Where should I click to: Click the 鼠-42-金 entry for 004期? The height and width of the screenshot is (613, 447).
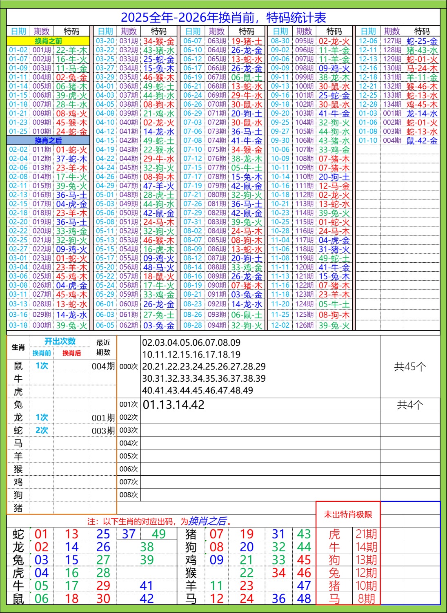click(422, 141)
